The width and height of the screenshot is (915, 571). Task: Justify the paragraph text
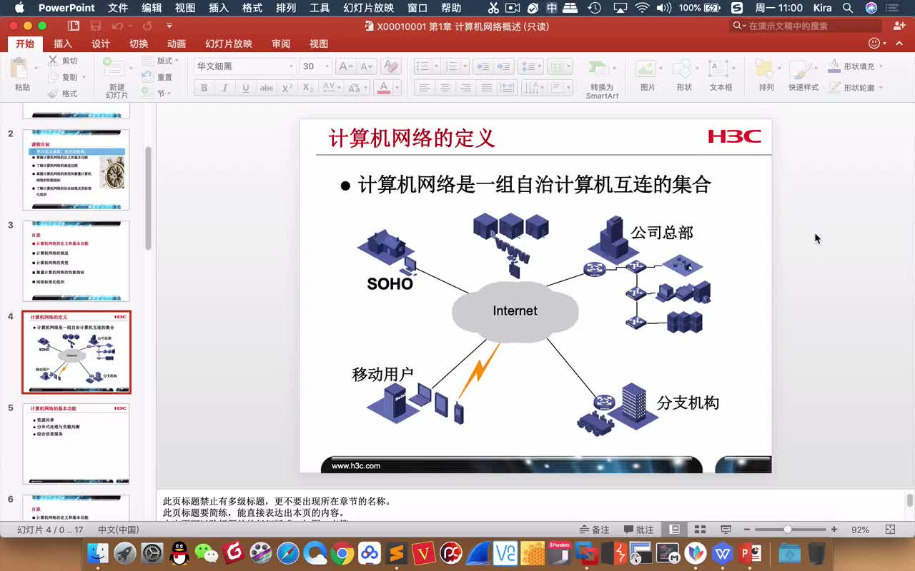(486, 88)
